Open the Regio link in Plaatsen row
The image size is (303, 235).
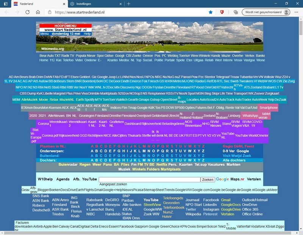(x=228, y=146)
